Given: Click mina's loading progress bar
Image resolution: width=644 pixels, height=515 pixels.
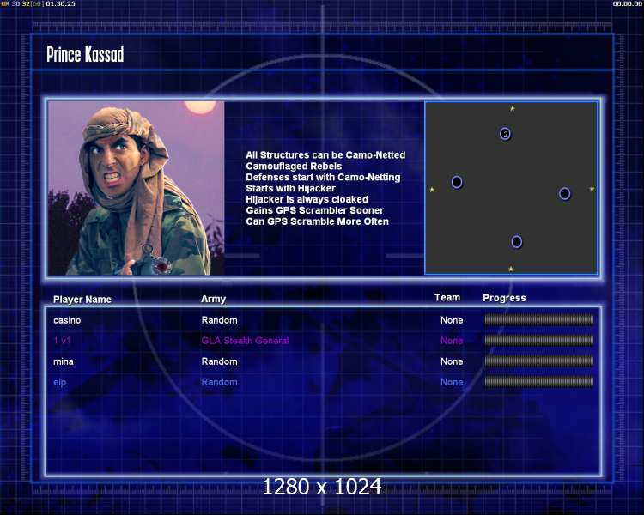Looking at the screenshot, I should click(539, 361).
